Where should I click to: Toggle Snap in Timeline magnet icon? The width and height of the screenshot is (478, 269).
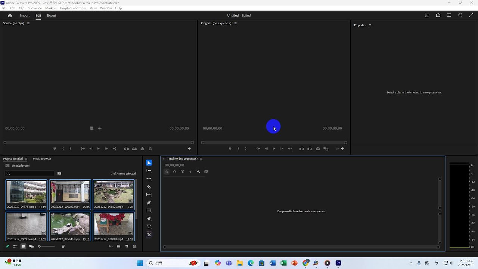(x=174, y=172)
